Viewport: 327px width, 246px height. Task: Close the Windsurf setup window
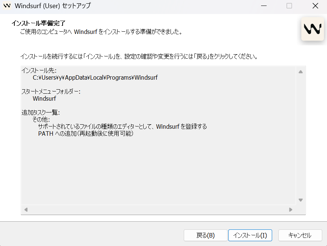coord(315,6)
